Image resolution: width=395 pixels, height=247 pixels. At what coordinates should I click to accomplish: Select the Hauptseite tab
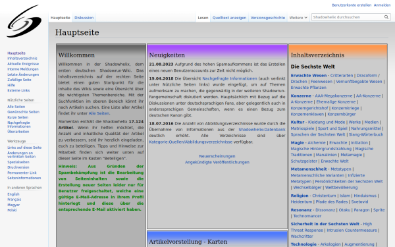[60, 18]
